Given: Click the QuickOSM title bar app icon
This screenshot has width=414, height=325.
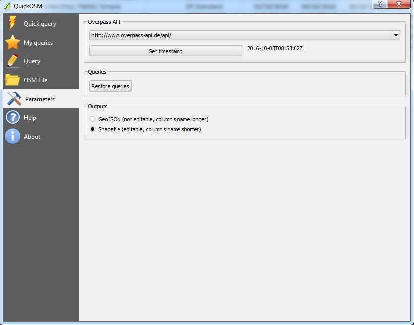Looking at the screenshot, I should [x=7, y=6].
